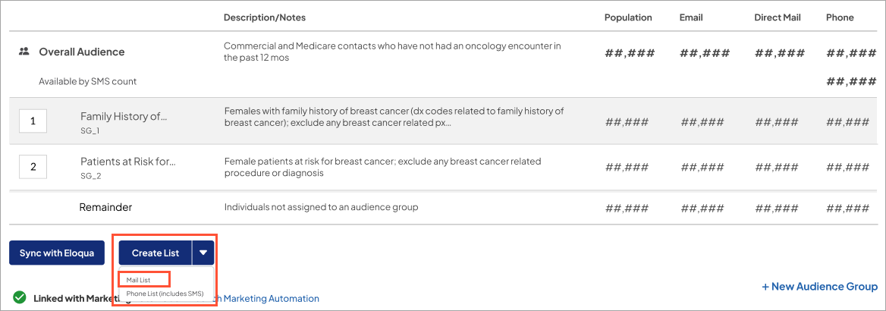Click the Overall Audience people icon
Image resolution: width=886 pixels, height=311 pixels.
click(x=24, y=52)
